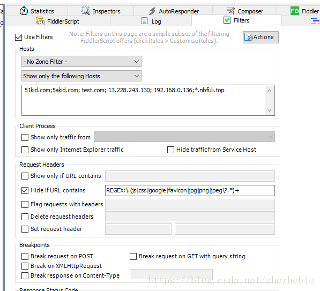The height and width of the screenshot is (291, 320).
Task: Open the Statistics tab
Action: point(37,11)
